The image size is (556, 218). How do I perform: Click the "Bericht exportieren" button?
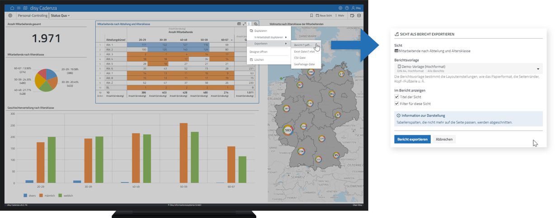click(x=412, y=139)
